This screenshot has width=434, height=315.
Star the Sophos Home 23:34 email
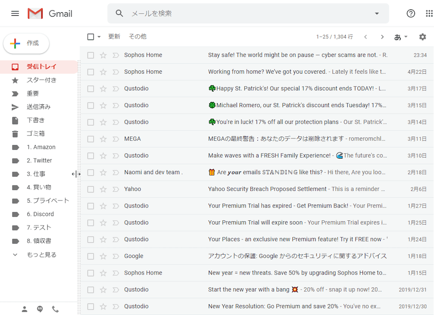point(103,55)
